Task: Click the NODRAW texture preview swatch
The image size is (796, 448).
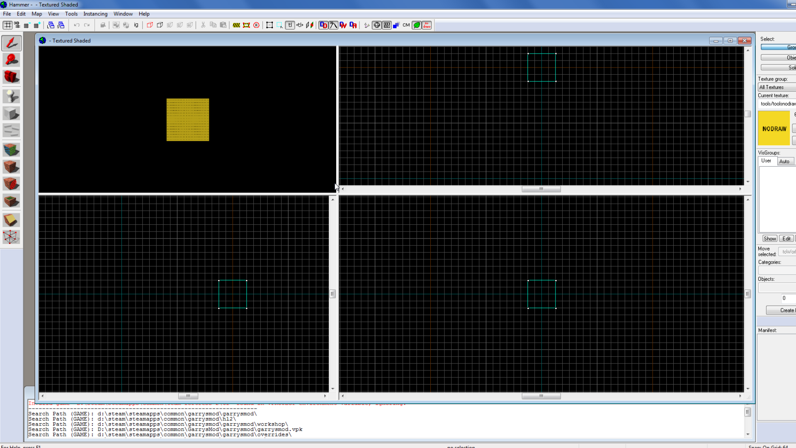Action: tap(774, 129)
